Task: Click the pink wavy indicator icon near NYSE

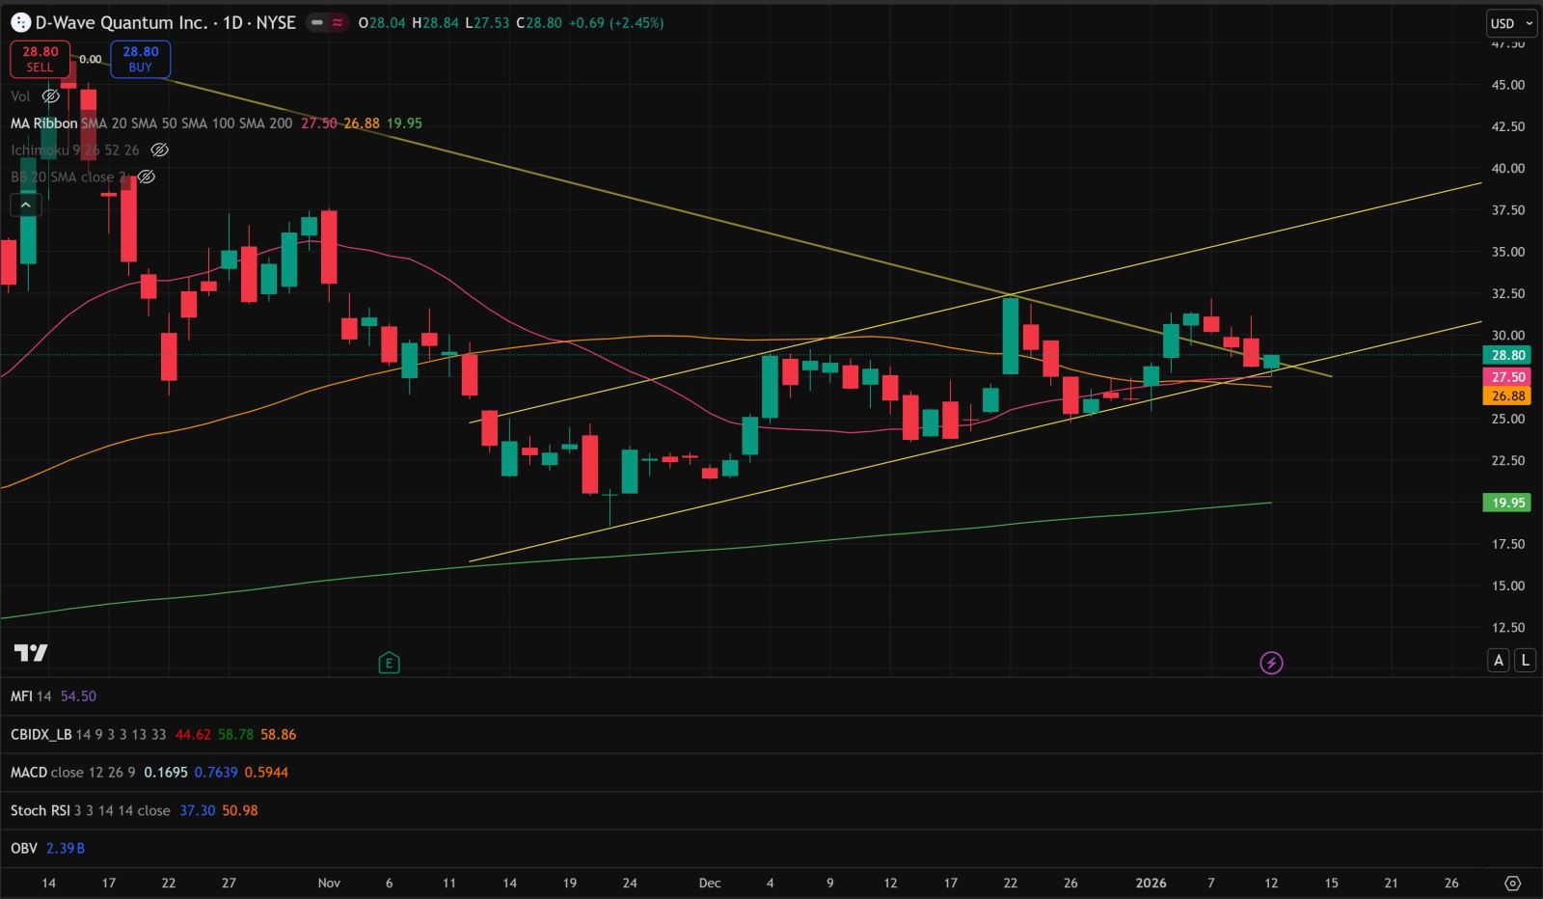Action: 338,22
